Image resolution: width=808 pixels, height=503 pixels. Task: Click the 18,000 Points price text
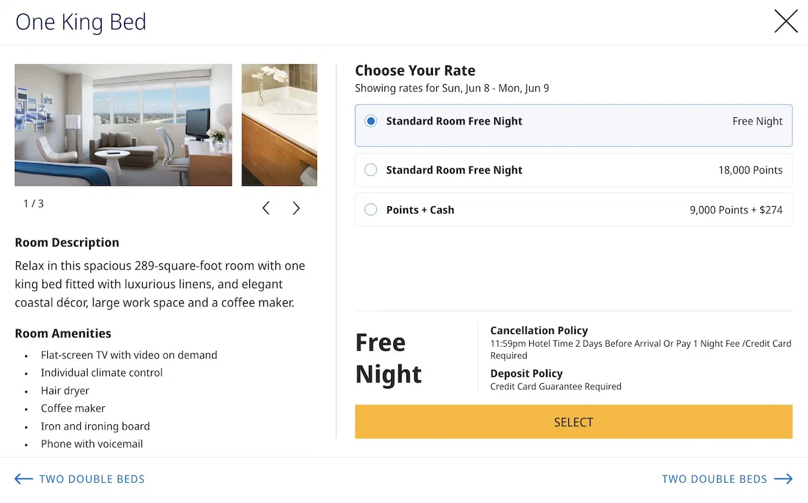coord(750,170)
